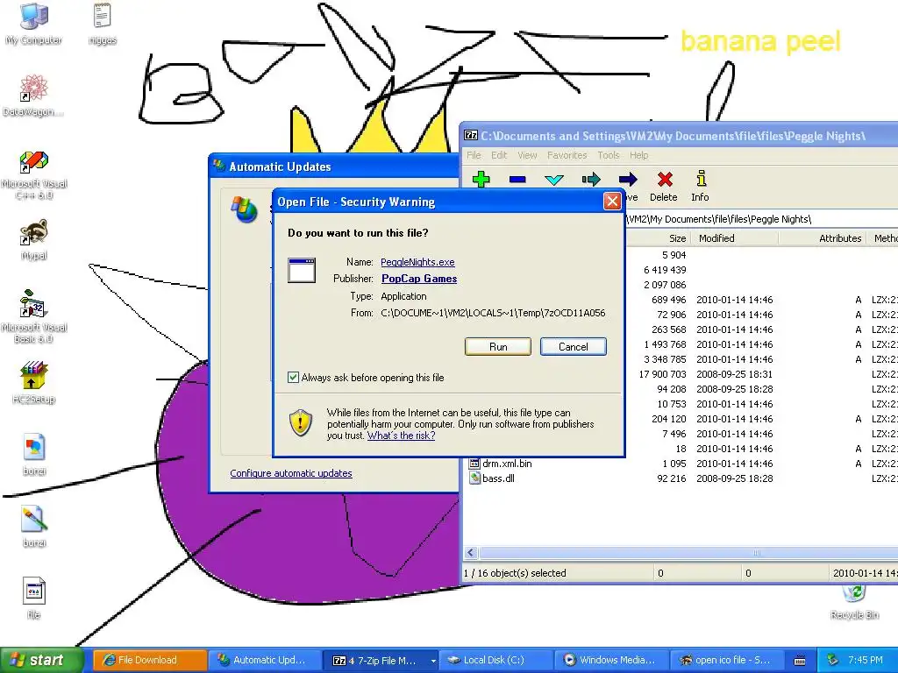Viewport: 898px width, 673px height.
Task: Open the 'file' desktop icon
Action: pyautogui.click(x=33, y=592)
